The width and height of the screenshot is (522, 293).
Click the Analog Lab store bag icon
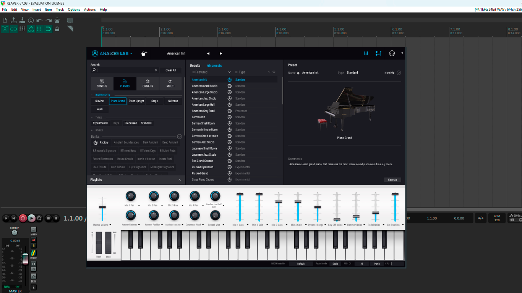(144, 53)
